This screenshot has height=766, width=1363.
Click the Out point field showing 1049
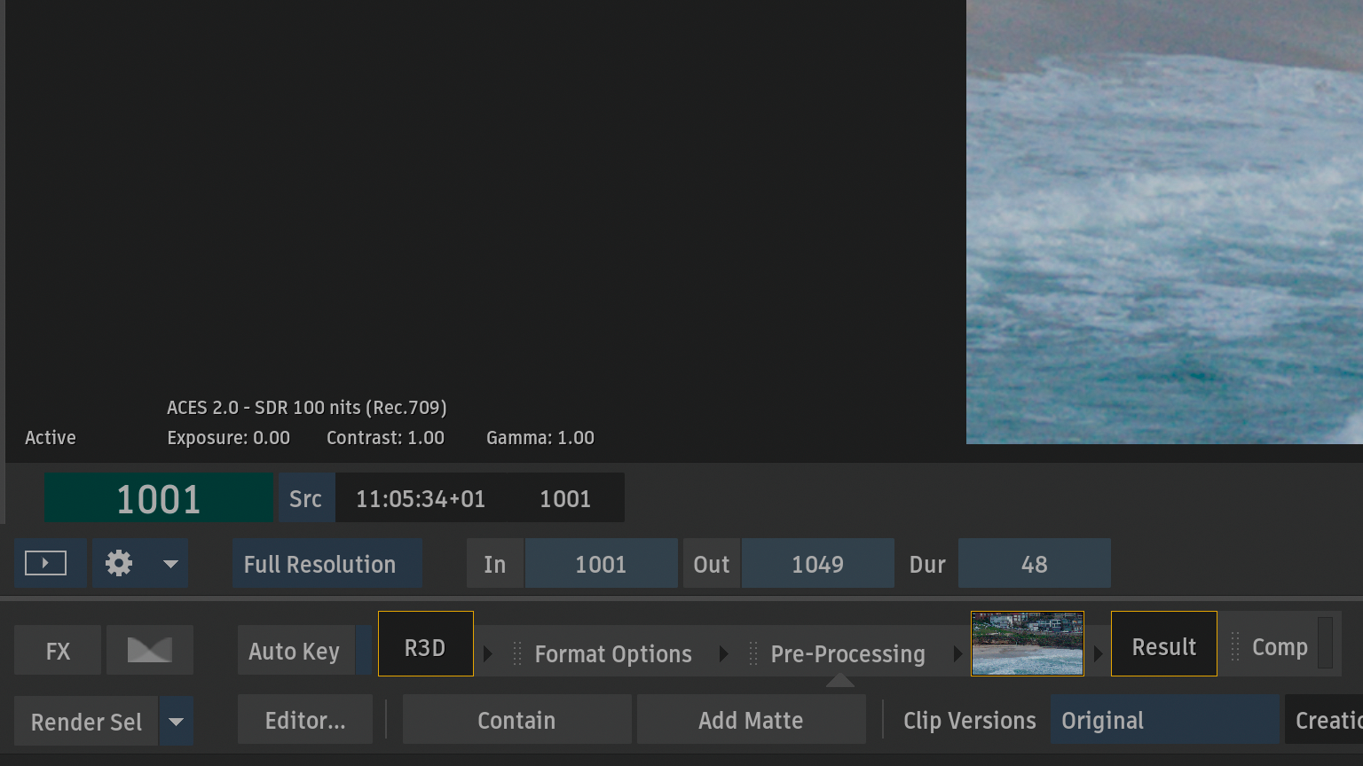click(x=817, y=564)
